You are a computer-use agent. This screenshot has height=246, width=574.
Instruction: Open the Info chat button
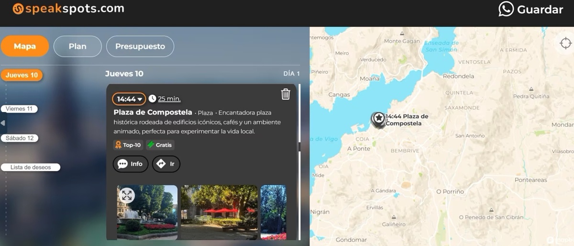[131, 164]
